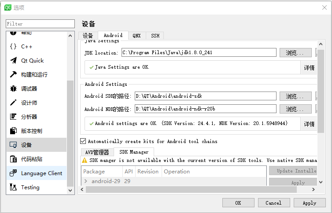The height and width of the screenshot is (213, 332).
Task: Click the 分析器 analyzer icon
Action: pyautogui.click(x=13, y=117)
